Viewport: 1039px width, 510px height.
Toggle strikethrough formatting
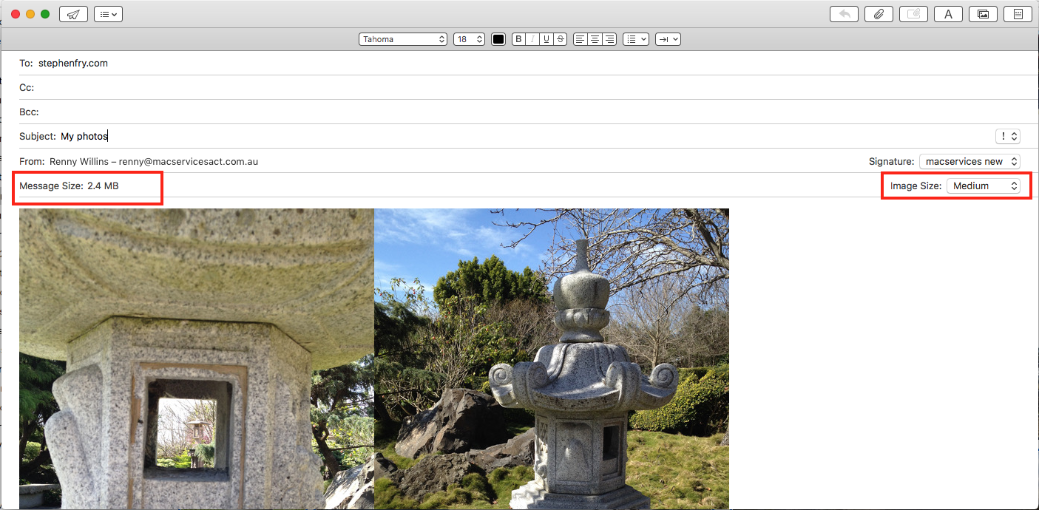click(x=561, y=39)
